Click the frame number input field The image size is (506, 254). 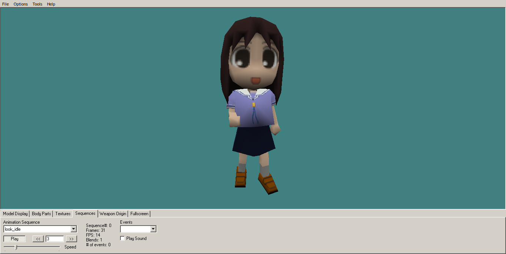(x=55, y=239)
